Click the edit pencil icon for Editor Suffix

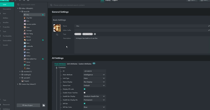209,30
